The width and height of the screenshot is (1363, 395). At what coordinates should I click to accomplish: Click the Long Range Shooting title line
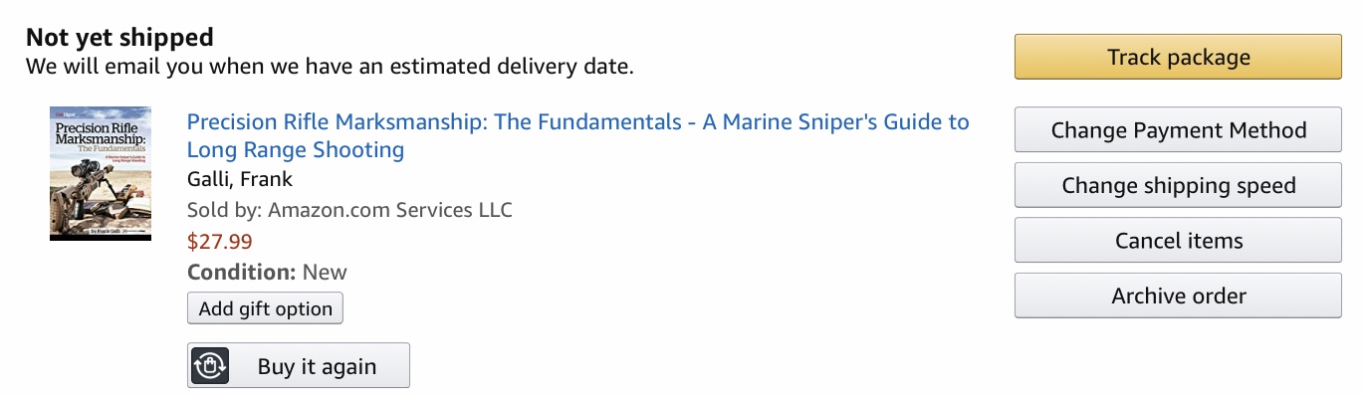pos(296,150)
